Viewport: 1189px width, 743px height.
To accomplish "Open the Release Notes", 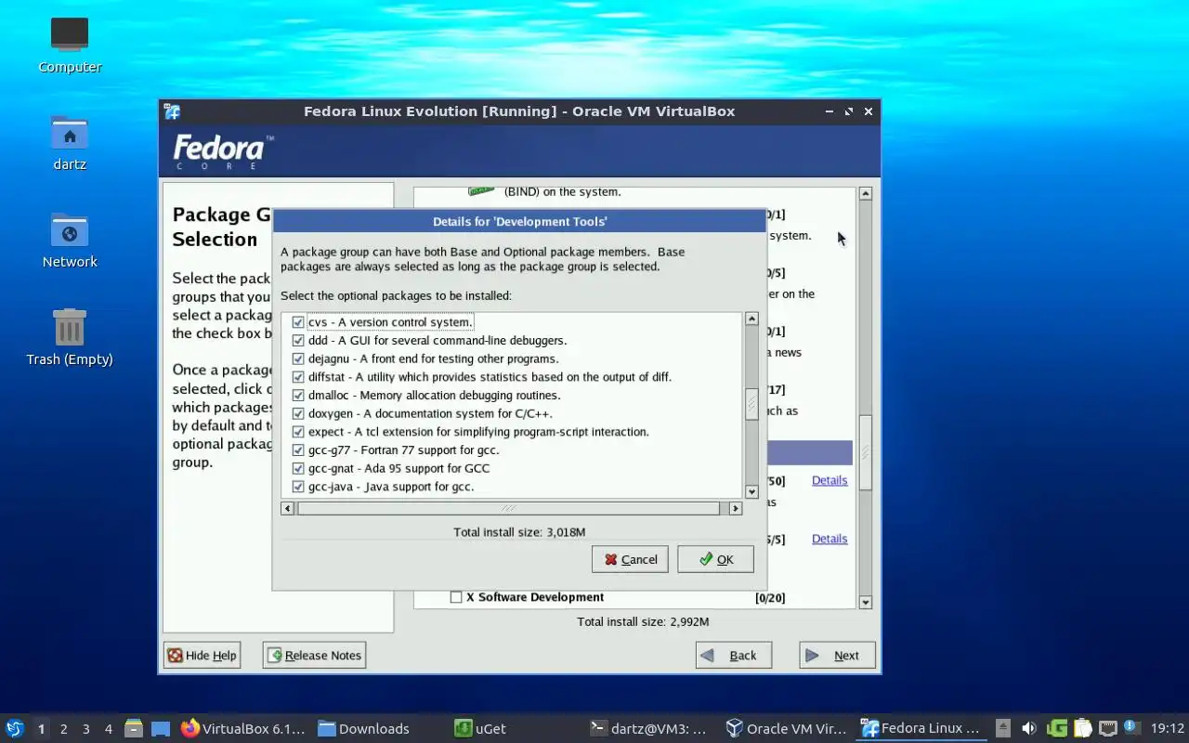I will 314,655.
